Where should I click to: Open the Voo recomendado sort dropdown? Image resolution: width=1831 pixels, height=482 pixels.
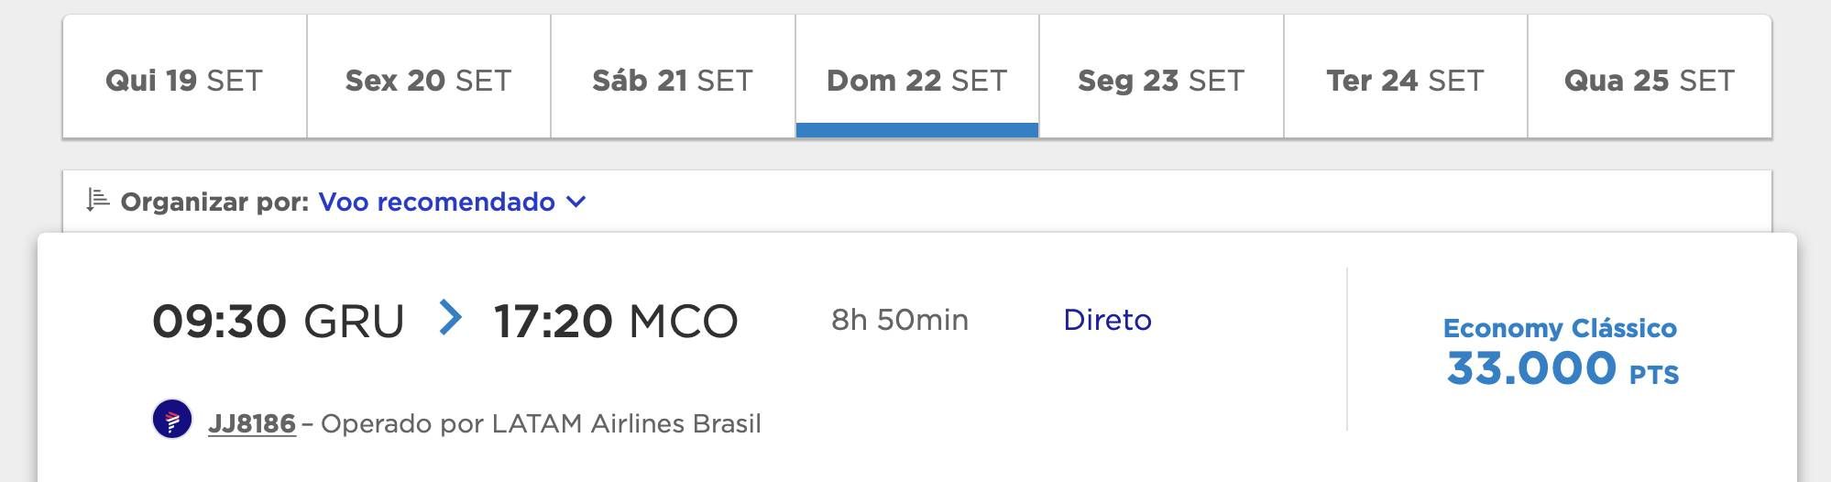(452, 202)
